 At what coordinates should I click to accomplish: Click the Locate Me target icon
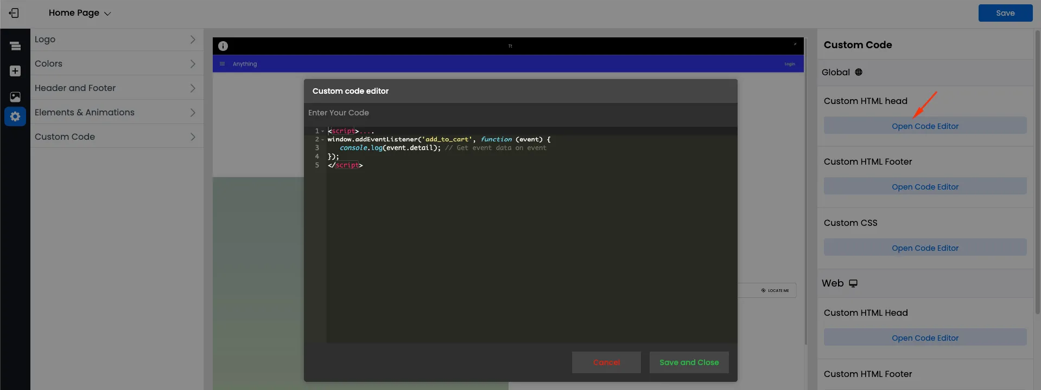pos(763,290)
